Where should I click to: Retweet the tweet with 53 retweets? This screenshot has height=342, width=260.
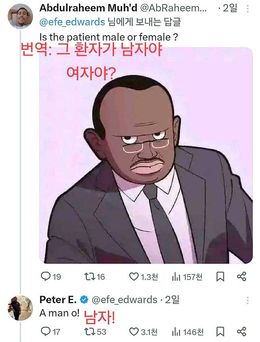coord(91,331)
